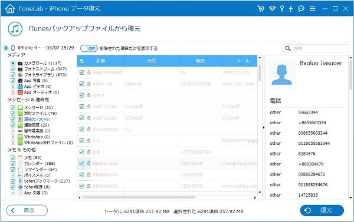Open the hamburger menu icon
Image resolution: width=354 pixels, height=222 pixels.
pyautogui.click(x=313, y=9)
